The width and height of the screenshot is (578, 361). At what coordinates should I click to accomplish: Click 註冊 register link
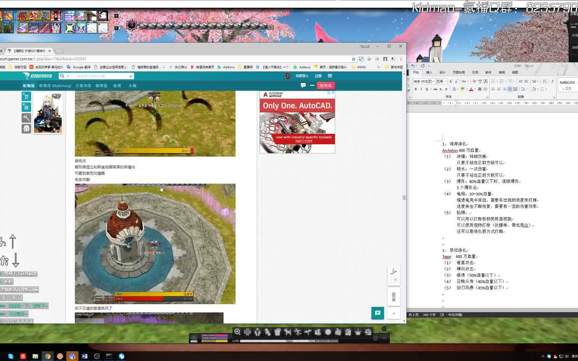(318, 76)
